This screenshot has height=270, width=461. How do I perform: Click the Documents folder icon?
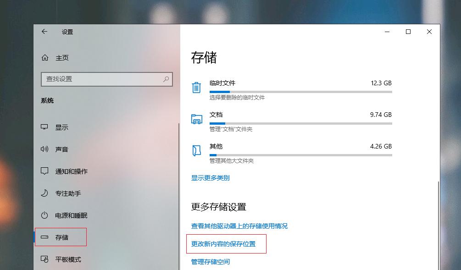(x=196, y=119)
